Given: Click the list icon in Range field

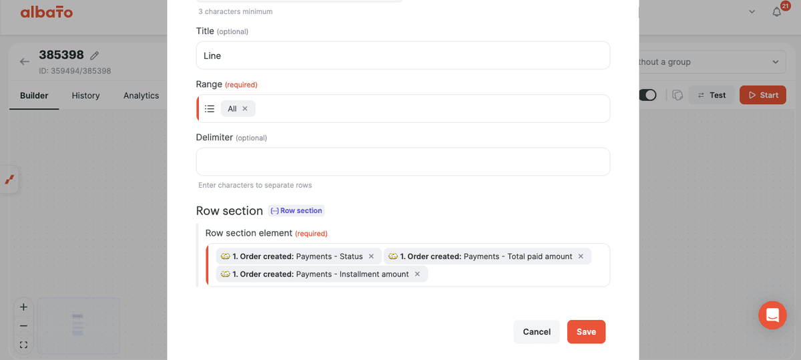Looking at the screenshot, I should tap(210, 109).
